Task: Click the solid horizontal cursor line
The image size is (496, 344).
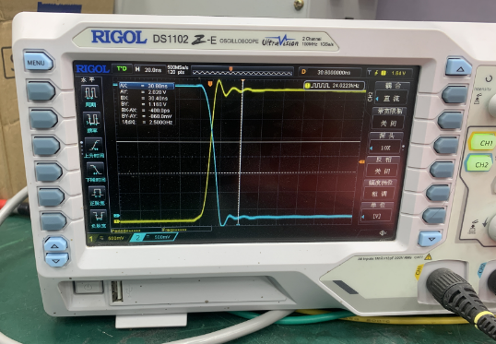Action: (239, 141)
